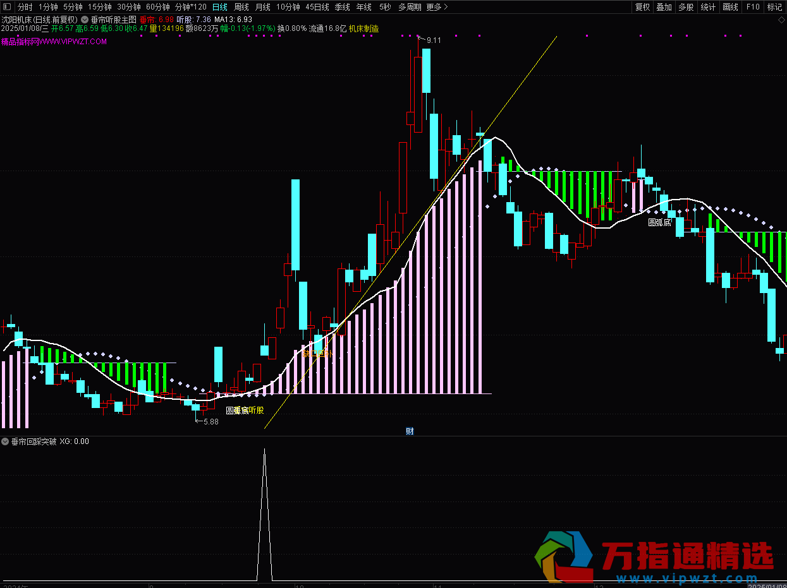787x588 pixels.
Task: Switch to 周线 weekly chart
Action: point(241,7)
